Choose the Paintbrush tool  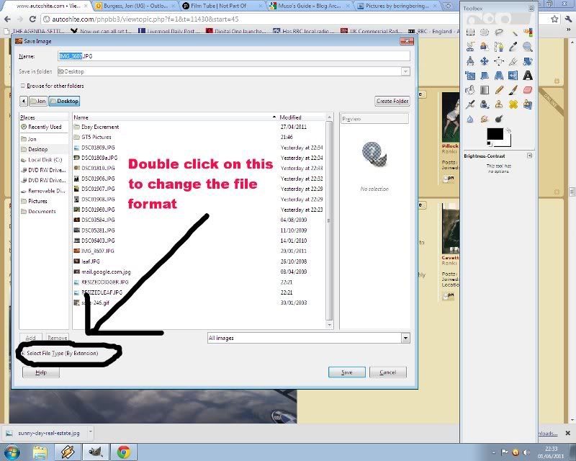pos(513,90)
